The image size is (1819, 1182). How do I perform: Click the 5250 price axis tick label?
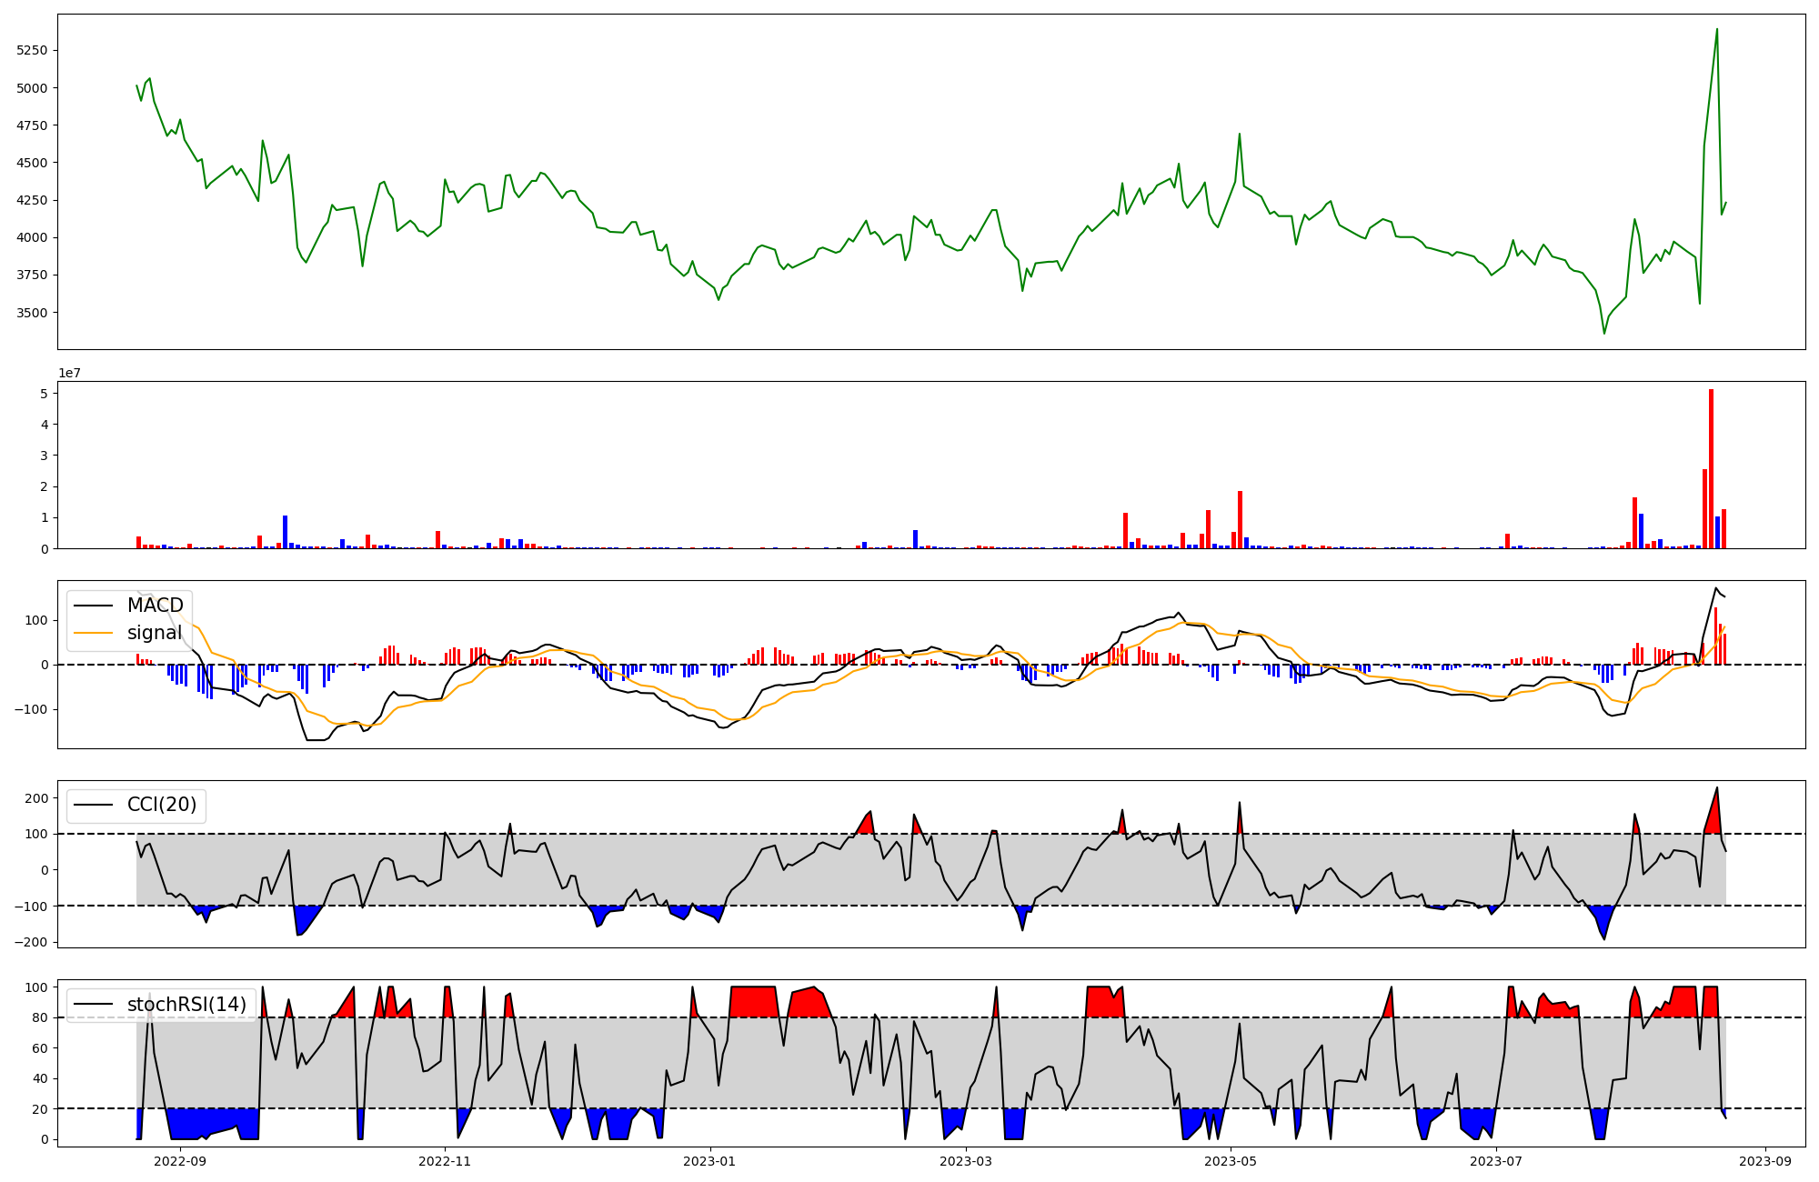click(x=32, y=51)
